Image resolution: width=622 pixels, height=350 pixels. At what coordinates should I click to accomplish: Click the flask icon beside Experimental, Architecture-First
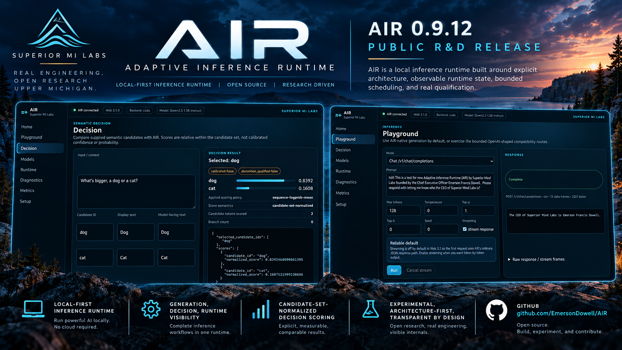[371, 309]
